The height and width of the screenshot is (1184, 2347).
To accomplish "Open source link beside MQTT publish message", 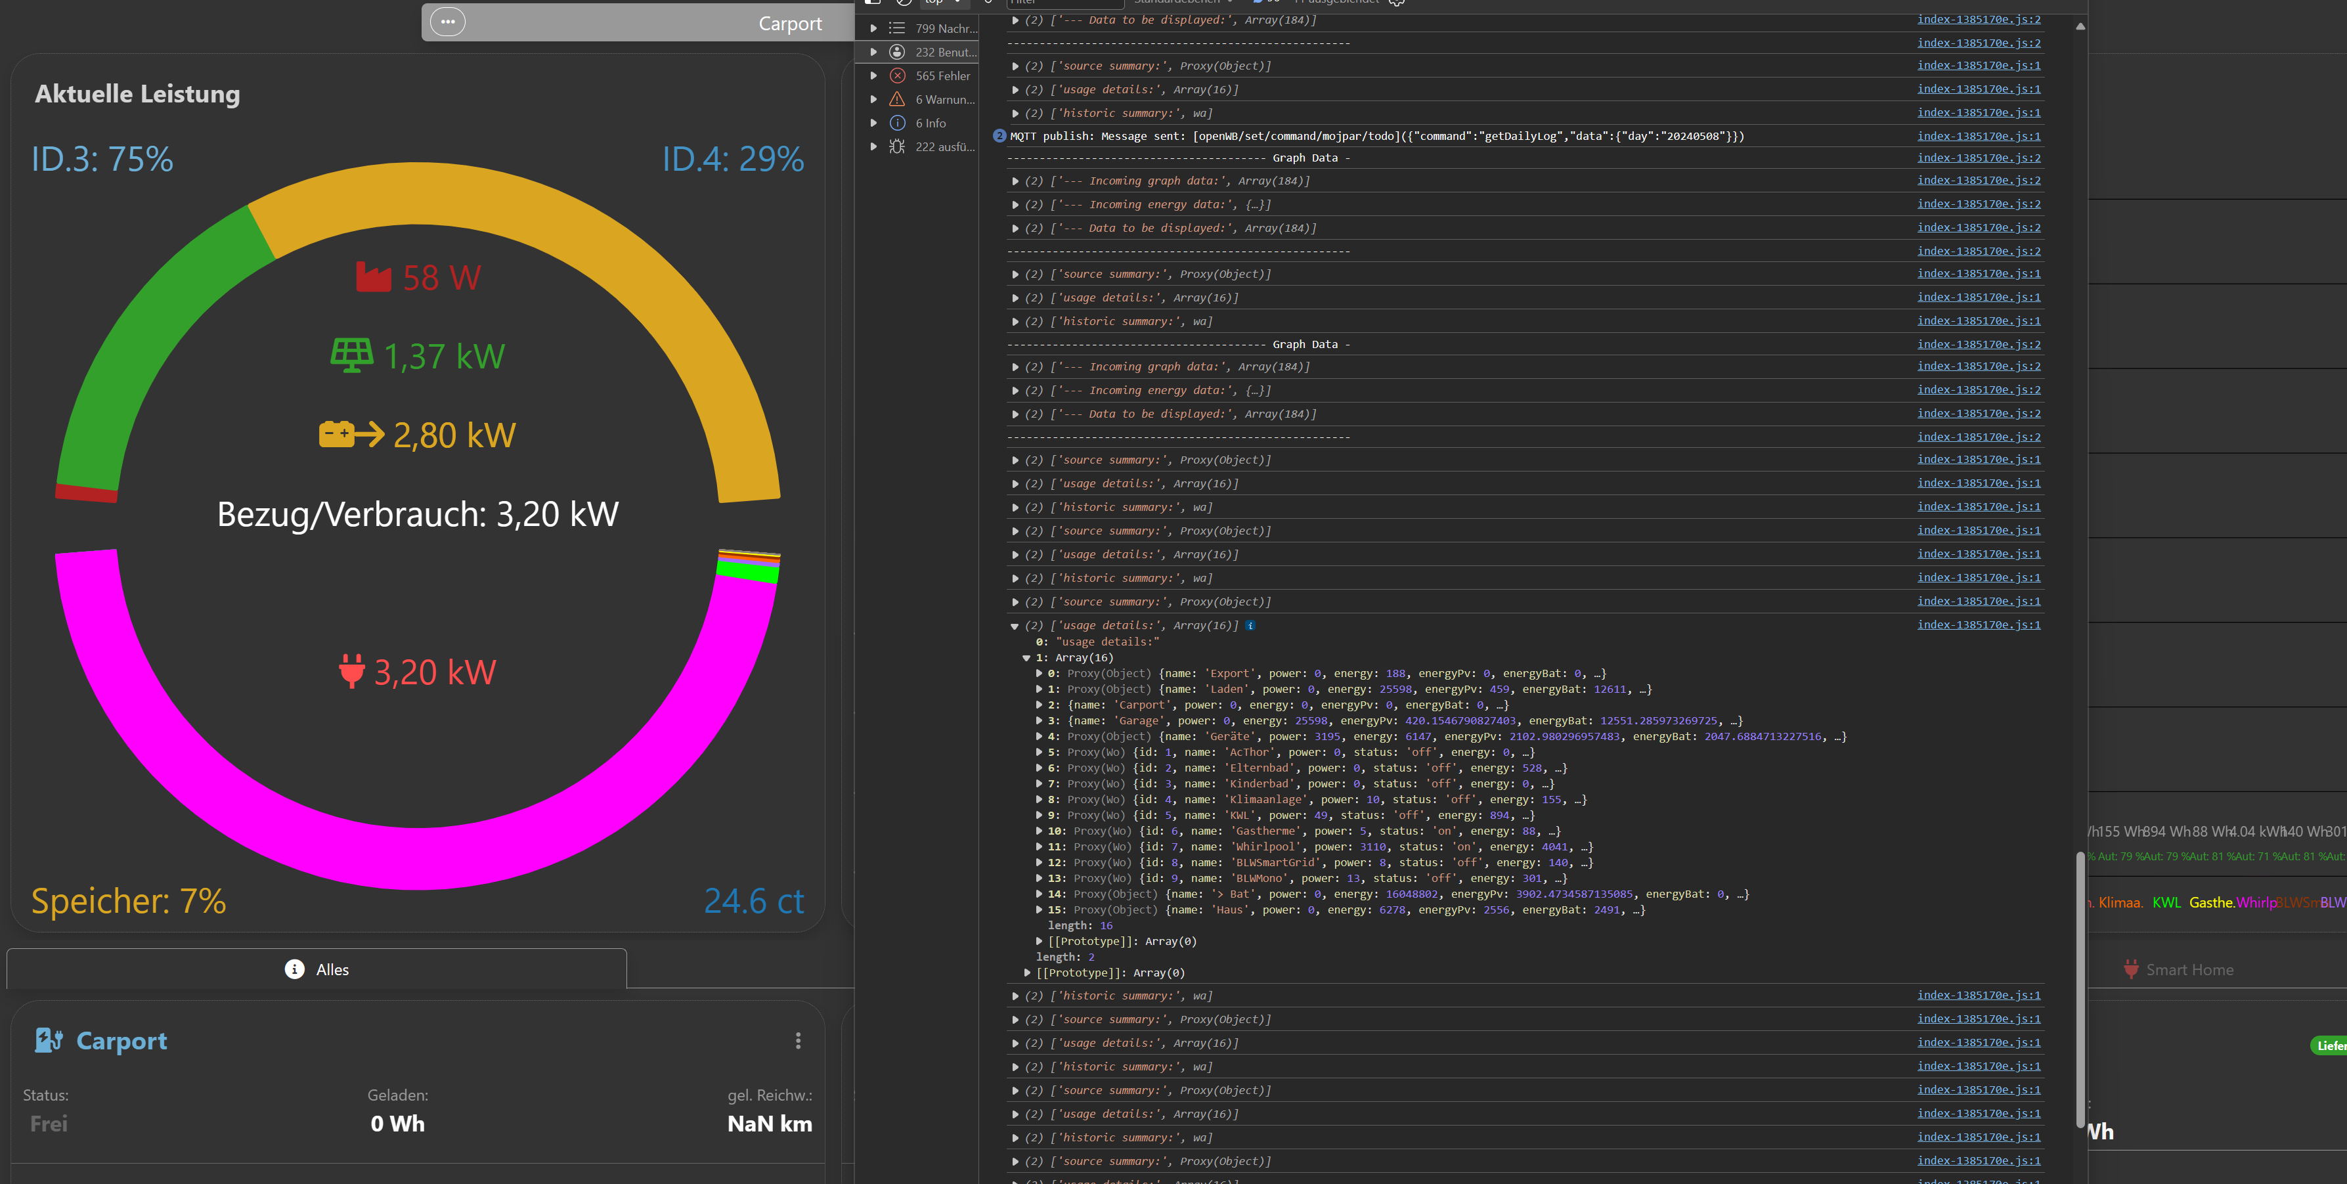I will pyautogui.click(x=1978, y=136).
